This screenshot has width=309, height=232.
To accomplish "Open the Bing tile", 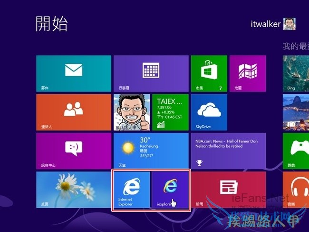I will [x=296, y=73].
